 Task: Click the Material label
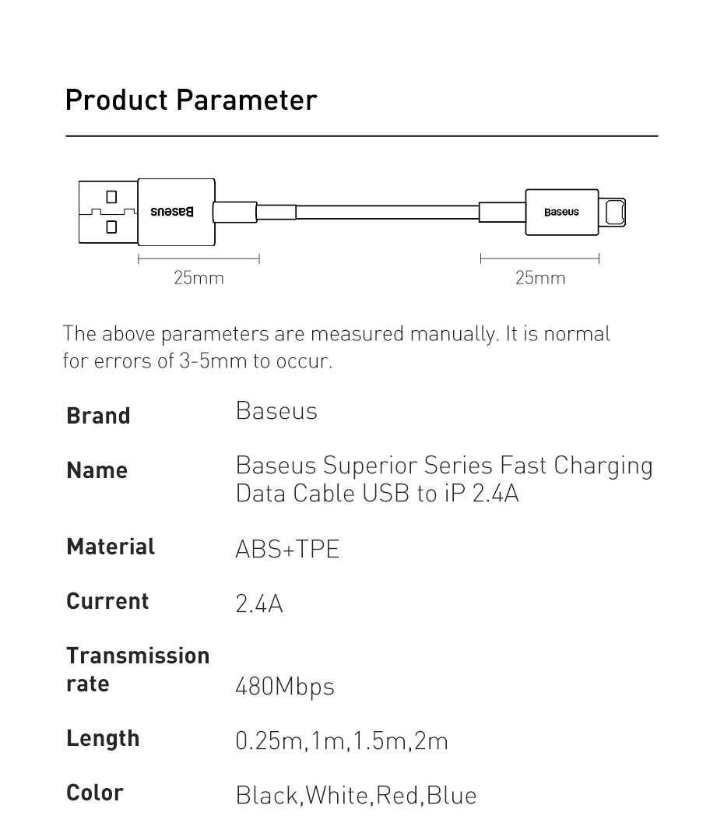point(111,547)
